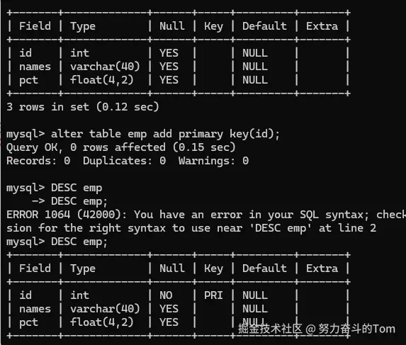
Task: Click the 'names' field in the second table
Action: [35, 309]
